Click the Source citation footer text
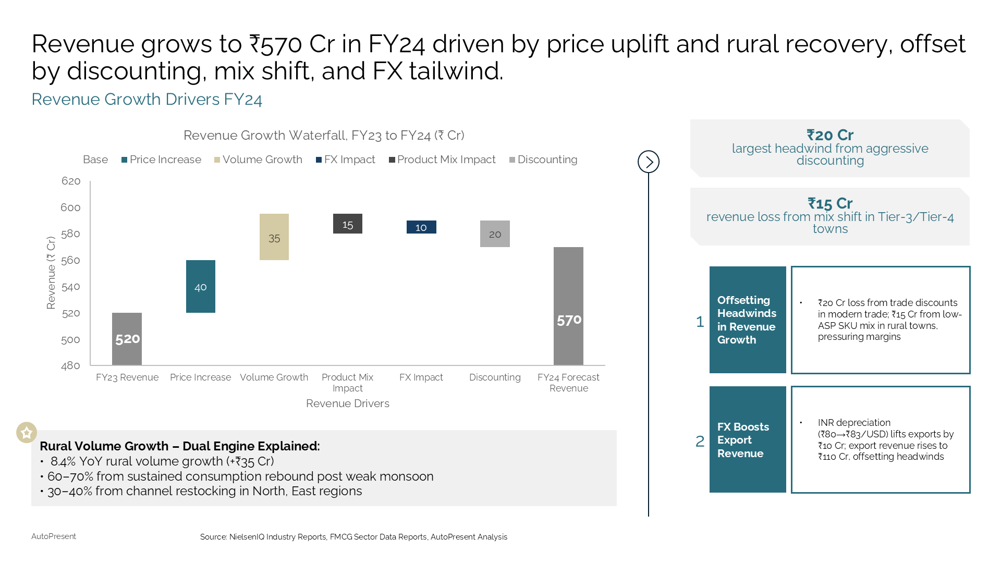Image resolution: width=1001 pixels, height=563 pixels. coord(353,537)
